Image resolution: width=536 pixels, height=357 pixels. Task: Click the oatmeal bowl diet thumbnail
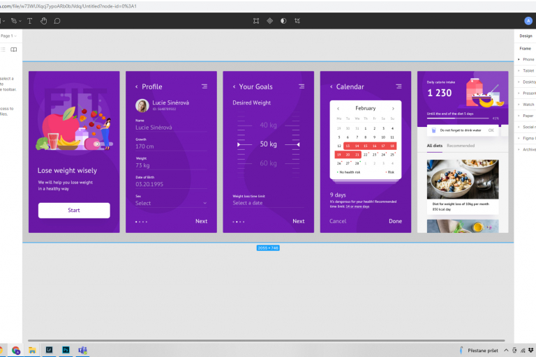click(463, 179)
